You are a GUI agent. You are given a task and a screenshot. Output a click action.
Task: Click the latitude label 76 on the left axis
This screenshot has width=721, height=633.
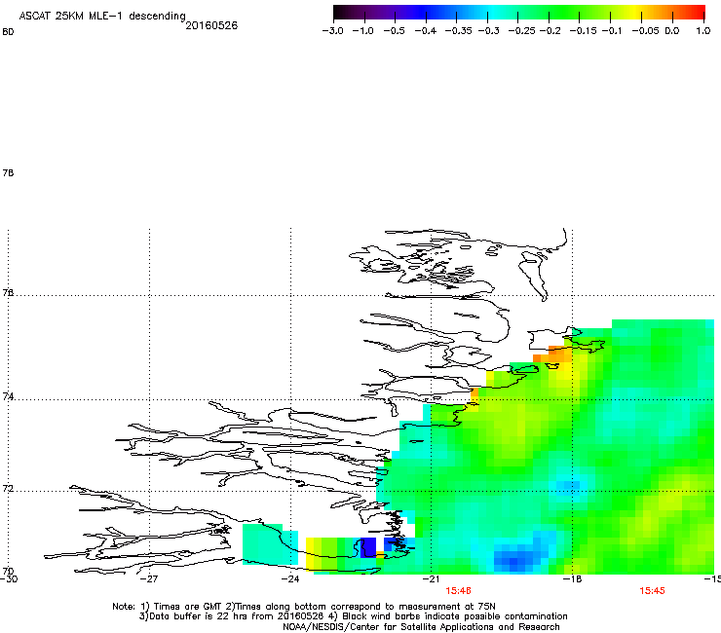click(8, 292)
